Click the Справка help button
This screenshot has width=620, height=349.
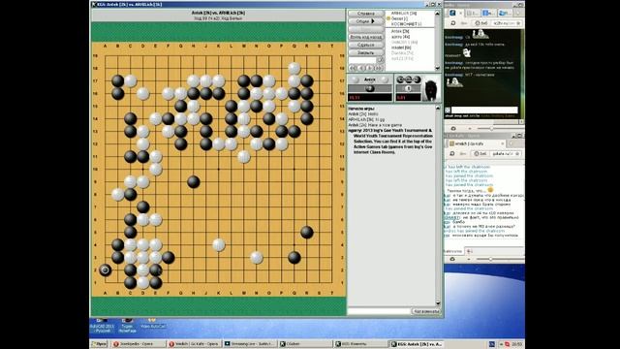point(366,14)
